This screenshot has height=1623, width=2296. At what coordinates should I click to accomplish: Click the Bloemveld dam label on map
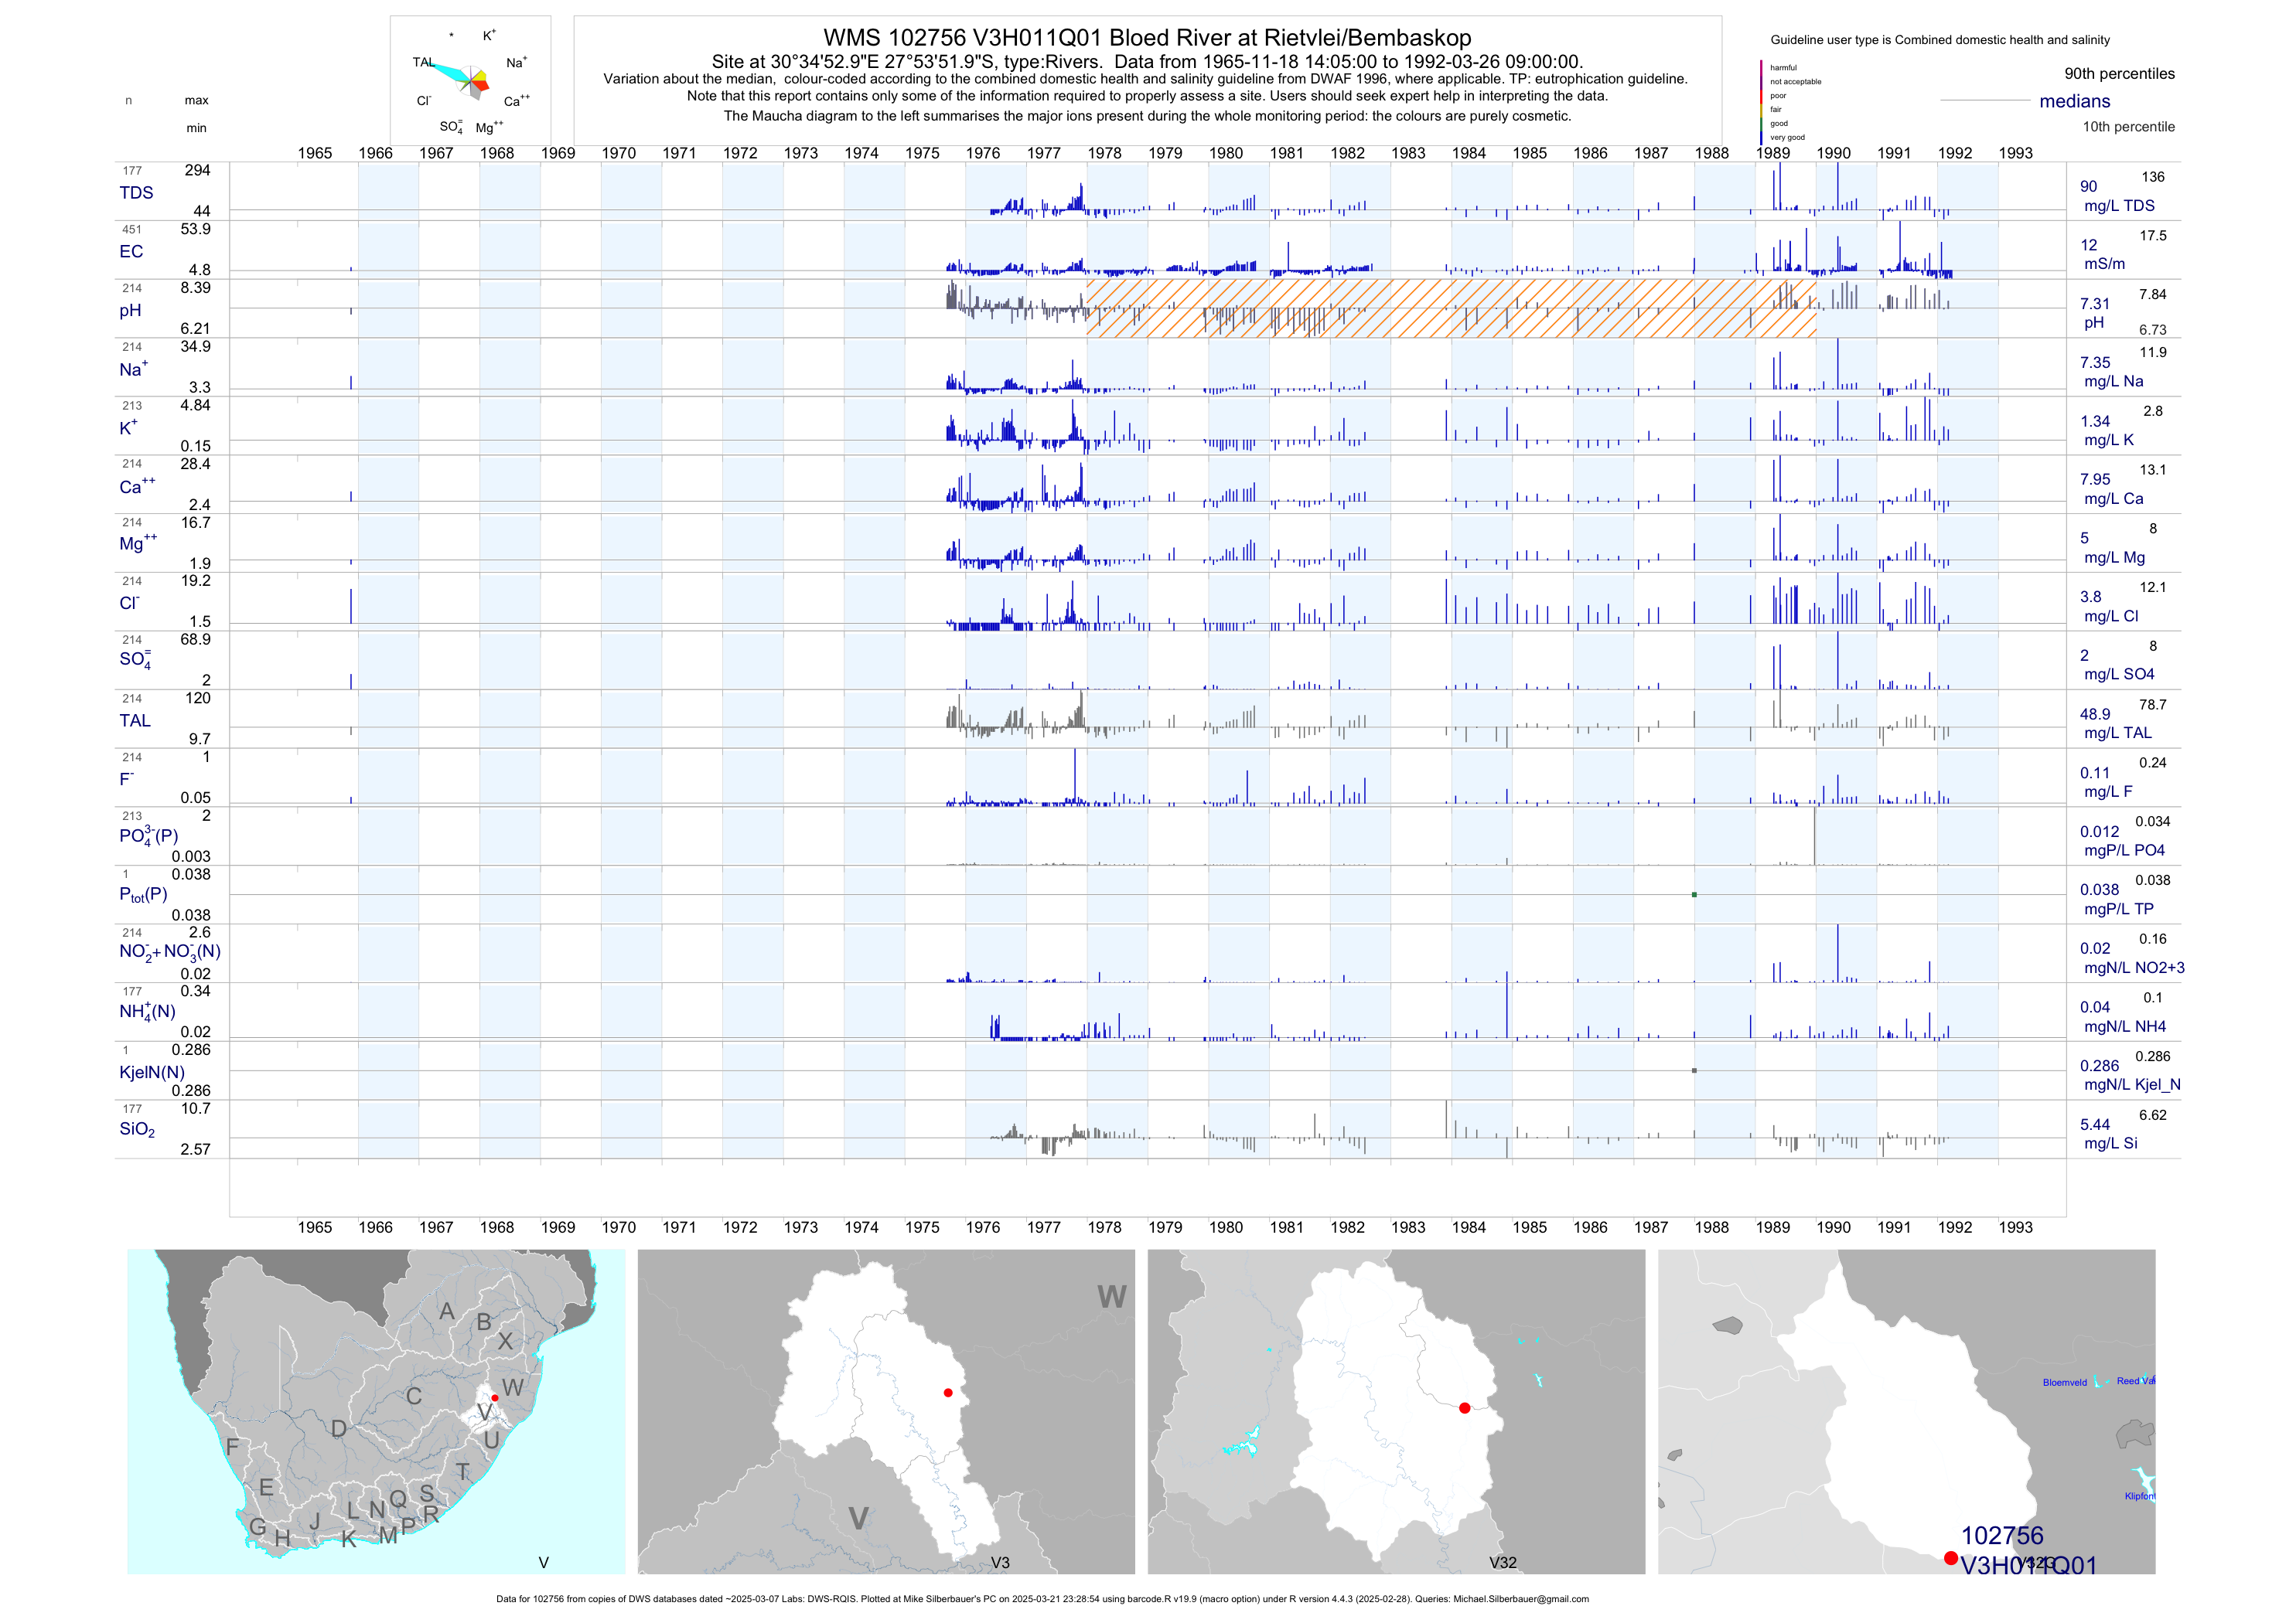click(2064, 1383)
